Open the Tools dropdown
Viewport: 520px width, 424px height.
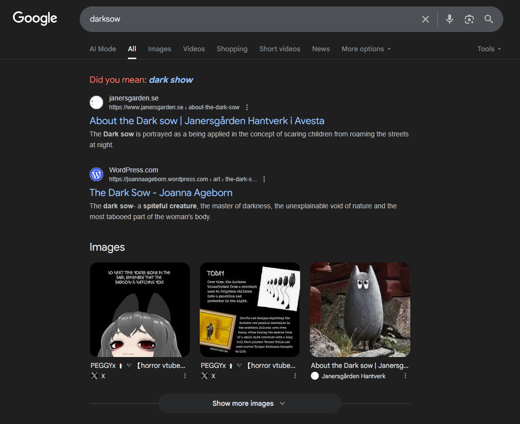pos(489,49)
